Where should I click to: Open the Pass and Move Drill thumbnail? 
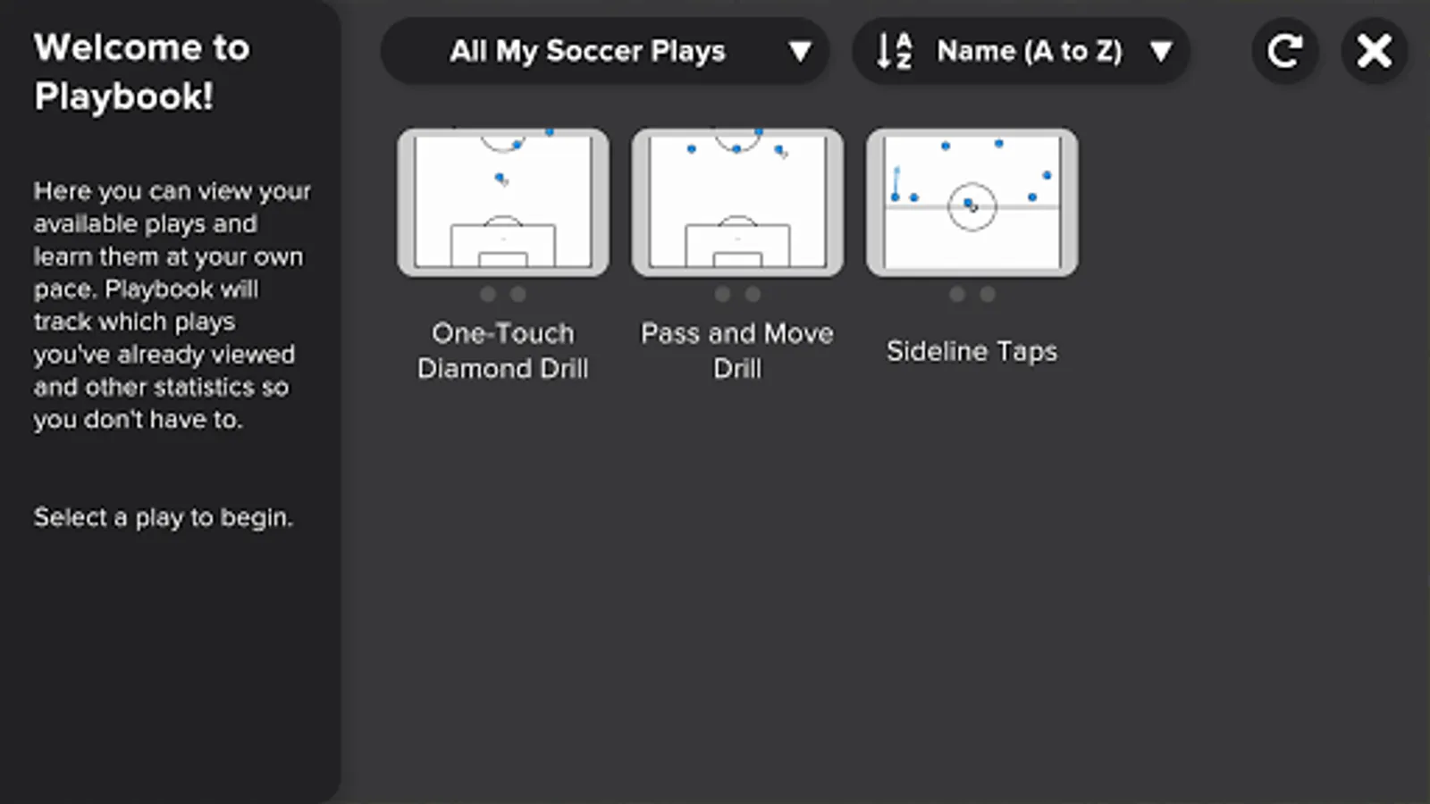[737, 202]
